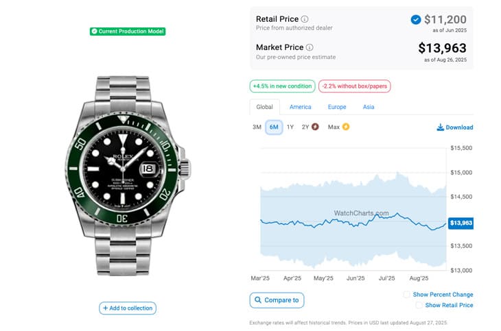Click the +4.5% in new condition pill

coord(283,86)
